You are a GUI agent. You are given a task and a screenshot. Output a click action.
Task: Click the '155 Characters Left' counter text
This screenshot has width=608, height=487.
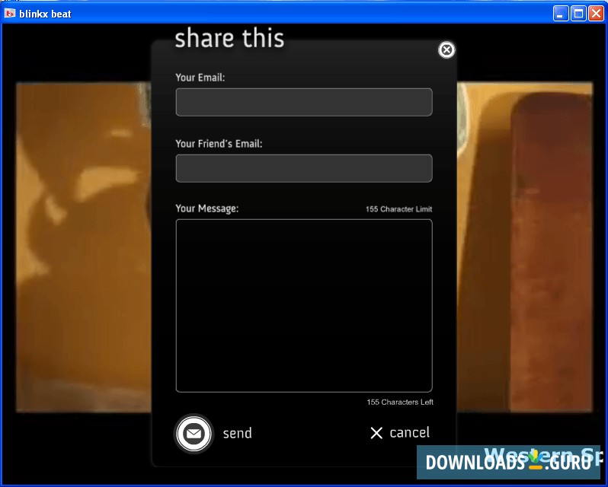pyautogui.click(x=400, y=403)
